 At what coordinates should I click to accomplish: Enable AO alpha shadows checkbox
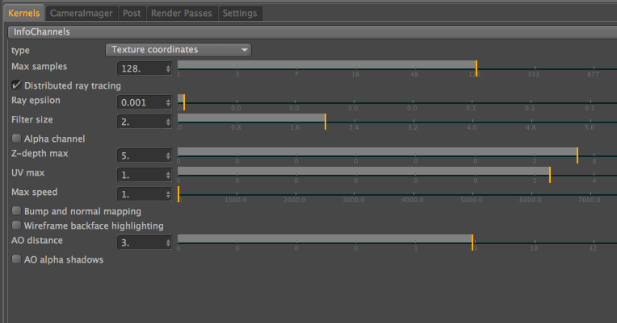pos(17,260)
